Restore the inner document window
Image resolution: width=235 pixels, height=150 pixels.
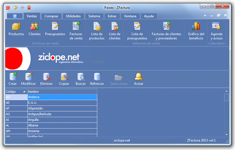click(219, 15)
